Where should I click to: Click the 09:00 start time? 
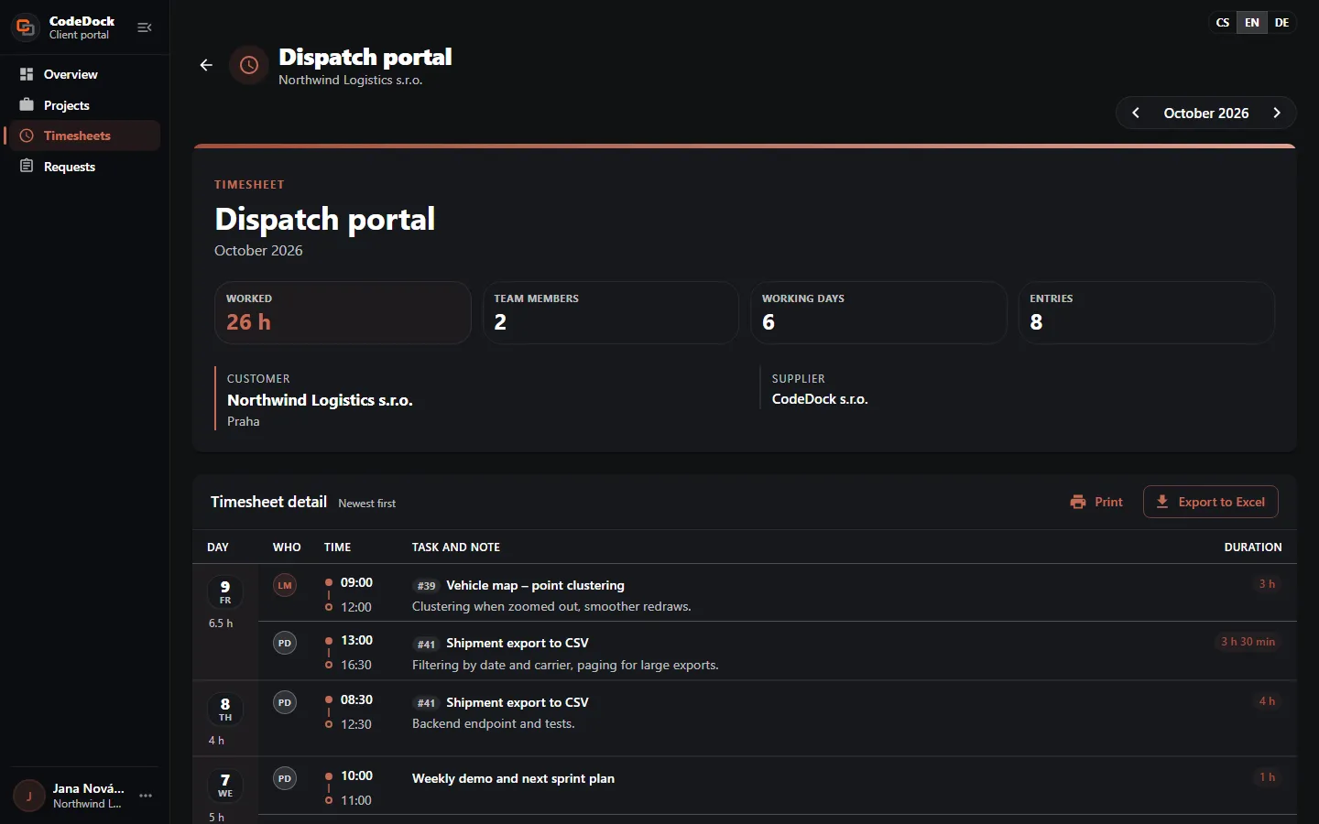(356, 582)
